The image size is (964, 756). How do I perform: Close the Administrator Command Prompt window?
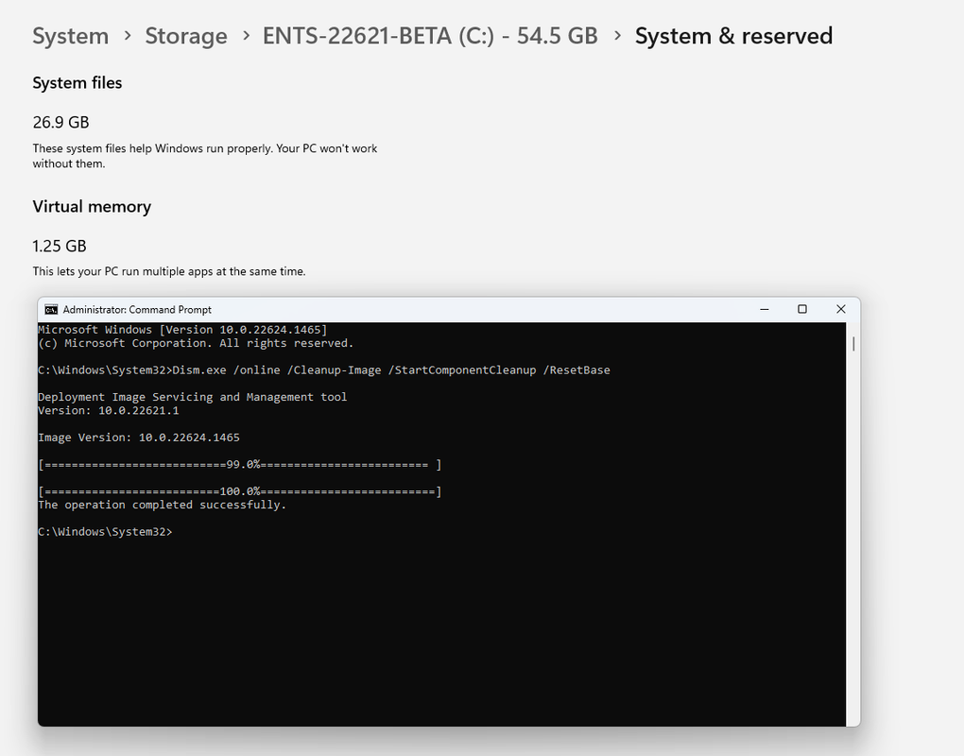point(841,309)
